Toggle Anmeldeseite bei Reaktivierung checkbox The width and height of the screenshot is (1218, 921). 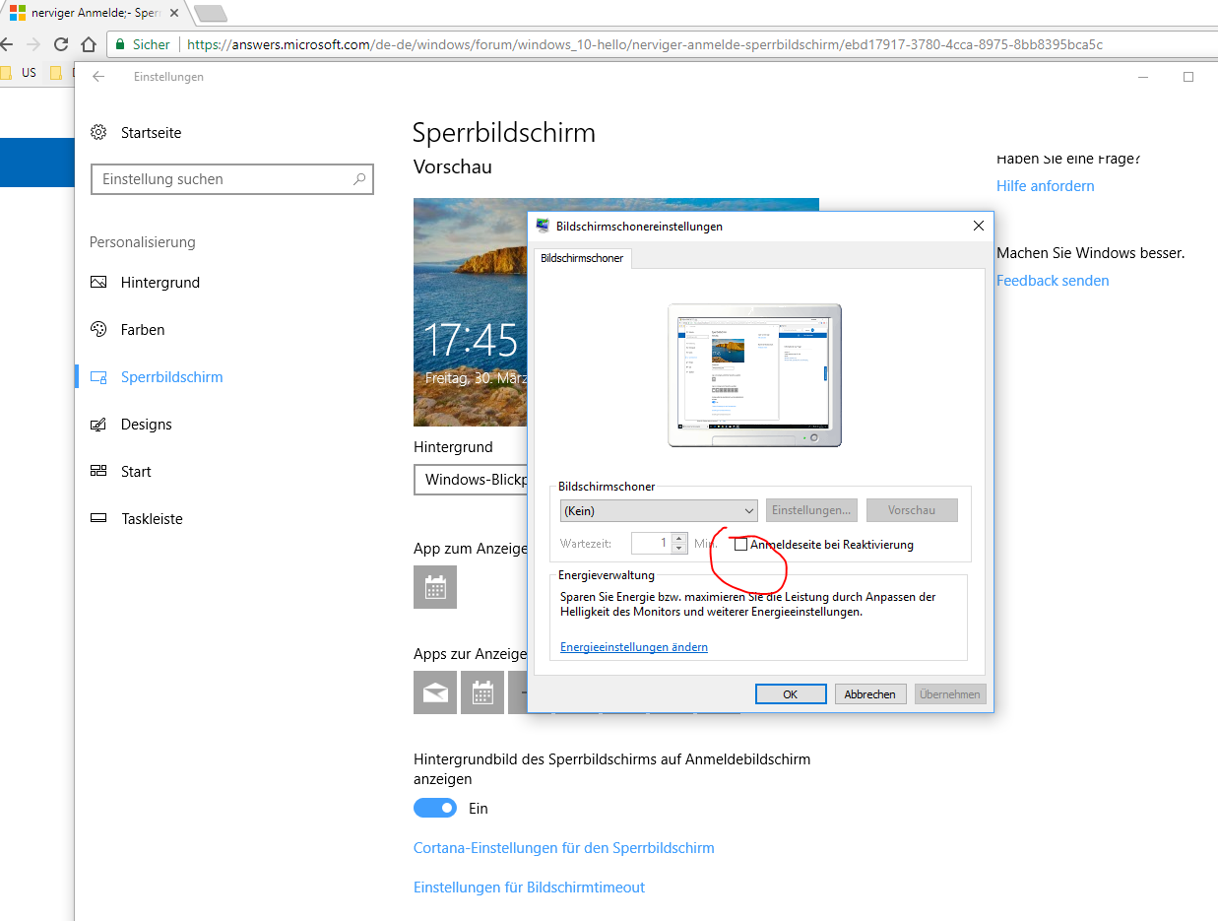click(740, 545)
